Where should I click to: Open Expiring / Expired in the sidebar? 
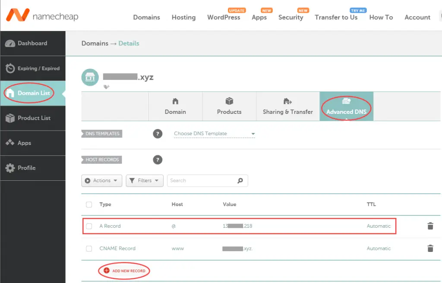point(33,69)
